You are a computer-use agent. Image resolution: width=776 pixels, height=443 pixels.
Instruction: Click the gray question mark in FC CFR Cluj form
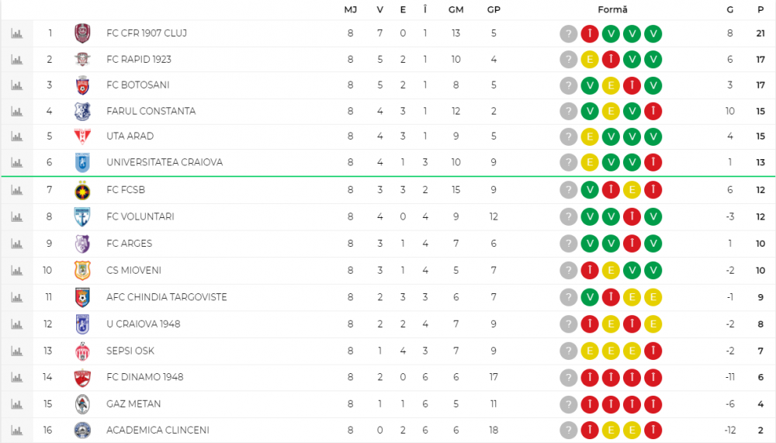(569, 34)
